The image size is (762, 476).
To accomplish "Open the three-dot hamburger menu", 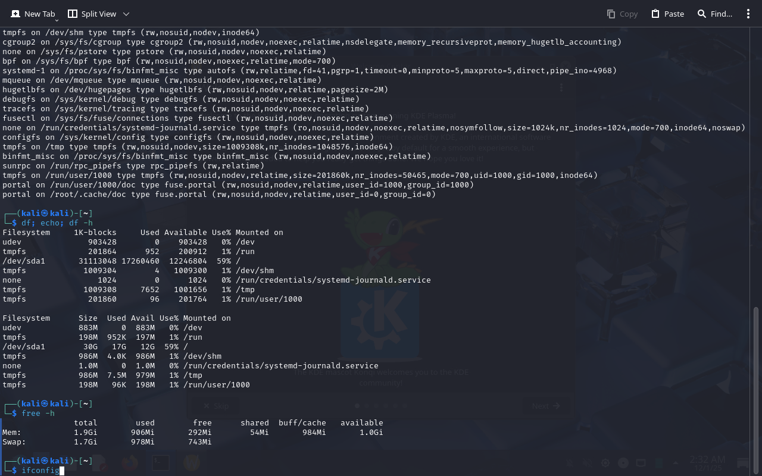I will click(748, 14).
